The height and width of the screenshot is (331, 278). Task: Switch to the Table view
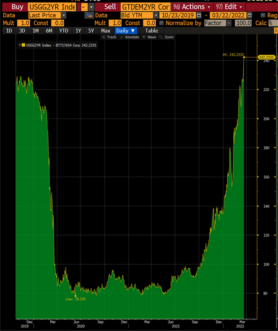[x=152, y=31]
